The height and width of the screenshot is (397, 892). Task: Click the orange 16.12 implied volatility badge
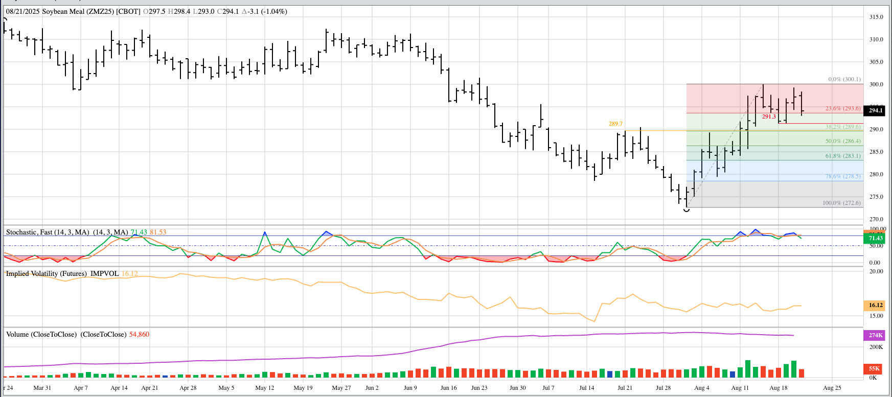click(875, 305)
